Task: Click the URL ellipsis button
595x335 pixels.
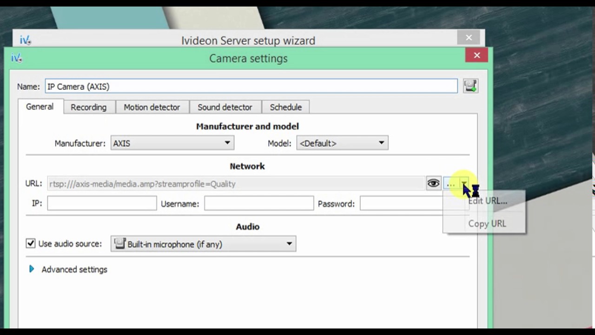Action: [450, 184]
